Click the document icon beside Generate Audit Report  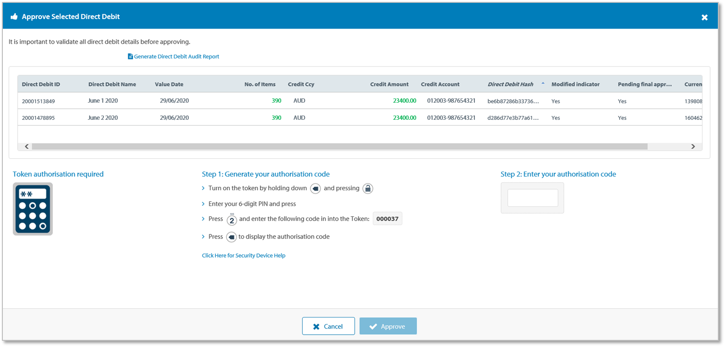click(x=130, y=57)
